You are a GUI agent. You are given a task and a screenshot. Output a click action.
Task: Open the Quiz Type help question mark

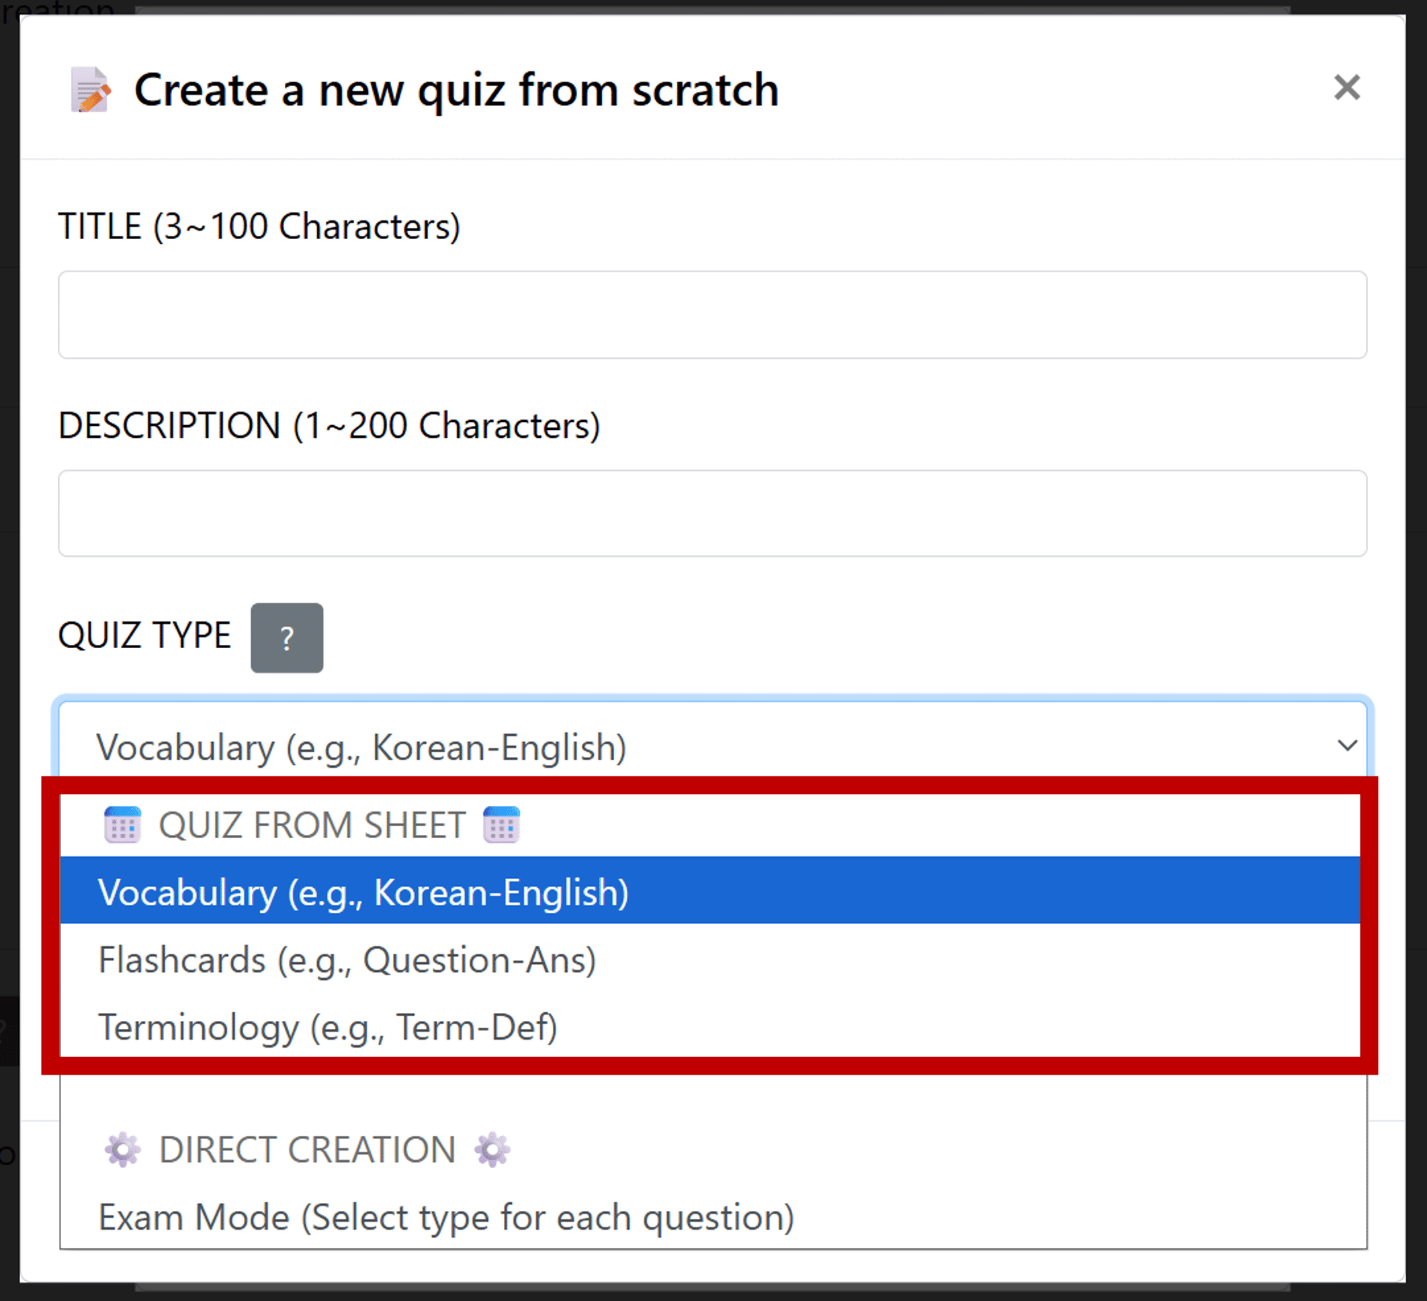[x=287, y=638]
